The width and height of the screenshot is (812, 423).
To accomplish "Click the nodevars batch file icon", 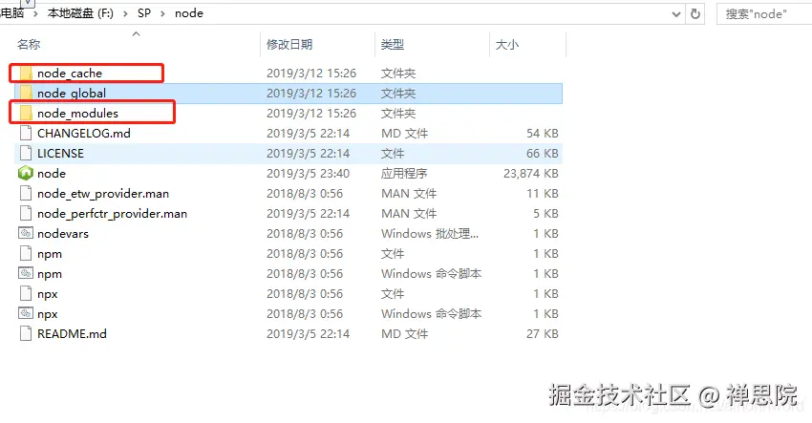I will pos(26,234).
